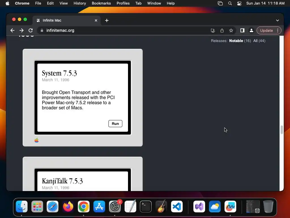Click the KanjiTalk 7.5.3 title

62,181
